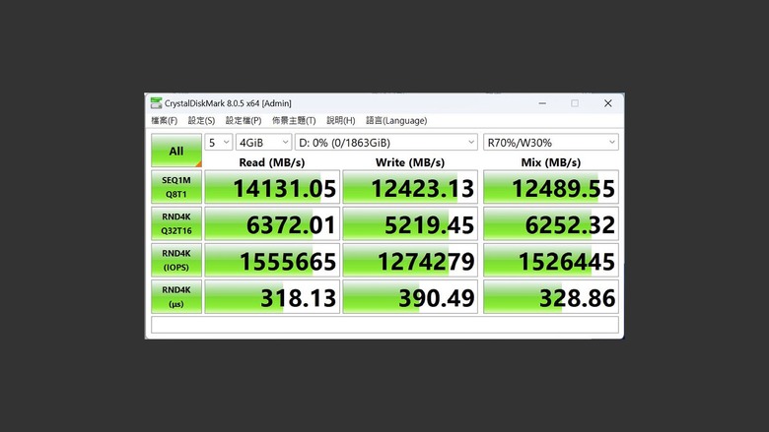
Task: Select the sequential write result 12423.13
Action: pyautogui.click(x=410, y=187)
